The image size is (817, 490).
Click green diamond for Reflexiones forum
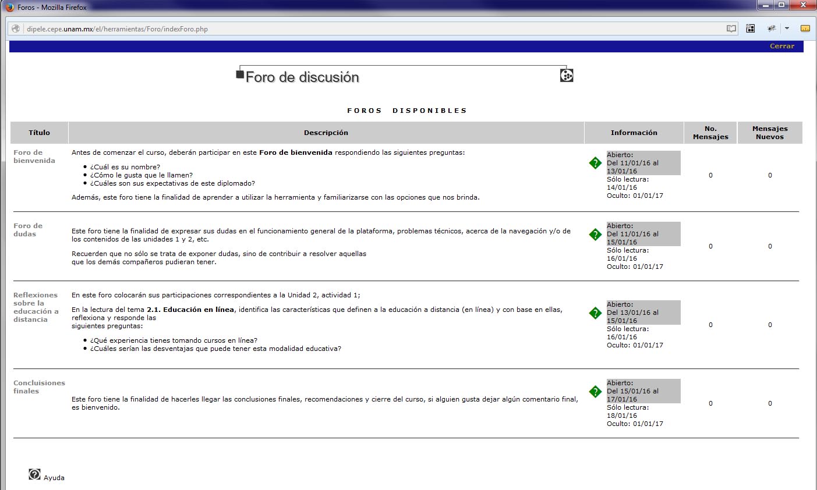click(595, 313)
